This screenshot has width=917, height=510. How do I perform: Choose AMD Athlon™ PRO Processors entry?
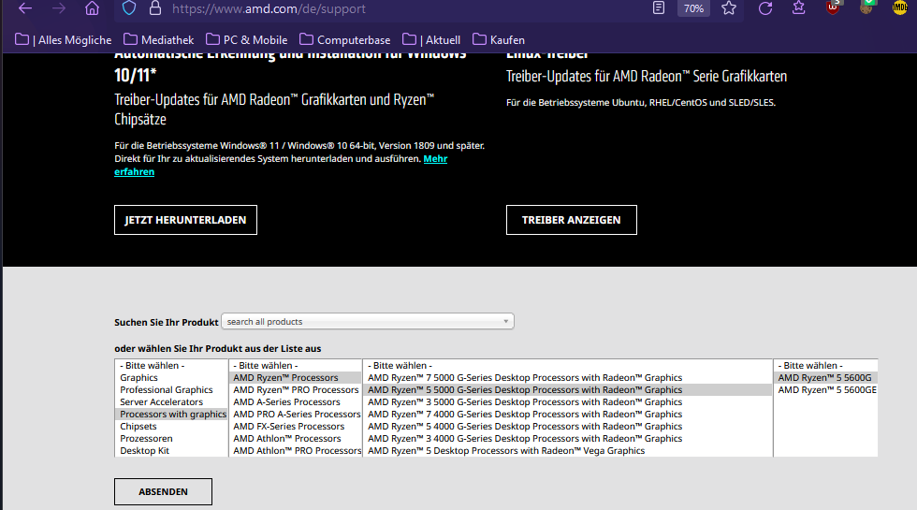point(296,451)
